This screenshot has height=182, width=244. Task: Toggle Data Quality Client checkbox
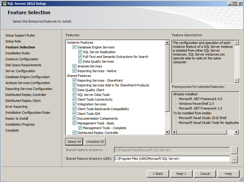[75, 90]
